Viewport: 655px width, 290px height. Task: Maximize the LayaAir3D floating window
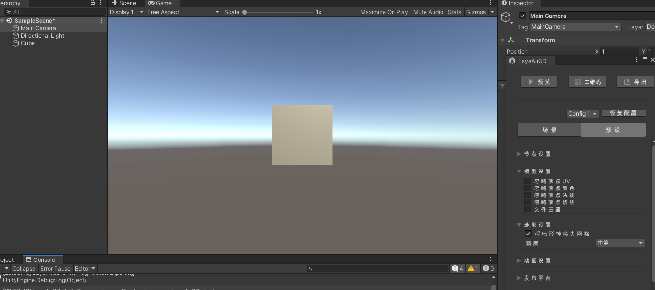click(x=645, y=60)
